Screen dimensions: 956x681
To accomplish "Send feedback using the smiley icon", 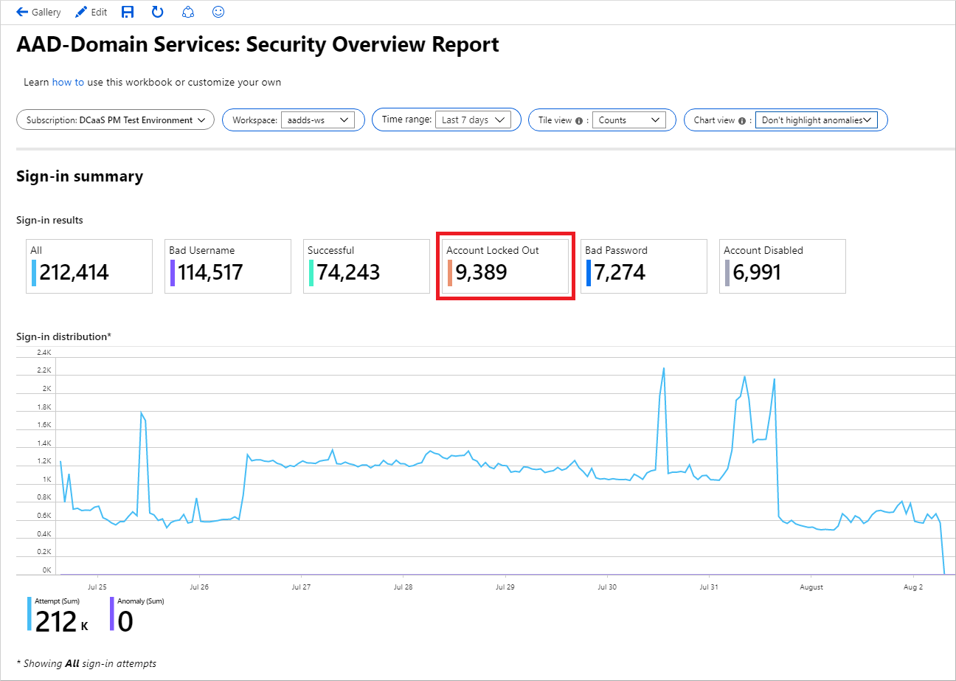I will (218, 11).
